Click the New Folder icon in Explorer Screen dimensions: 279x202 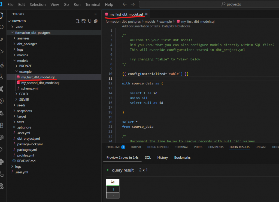click(84, 21)
